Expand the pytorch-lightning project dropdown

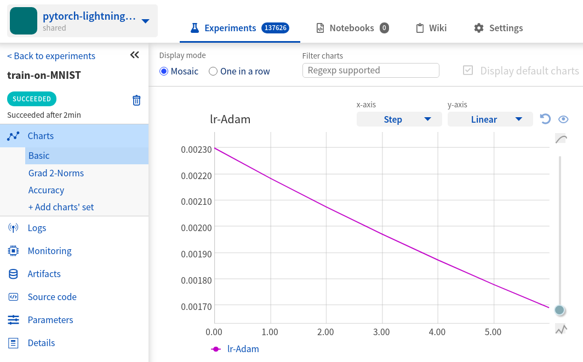(145, 21)
